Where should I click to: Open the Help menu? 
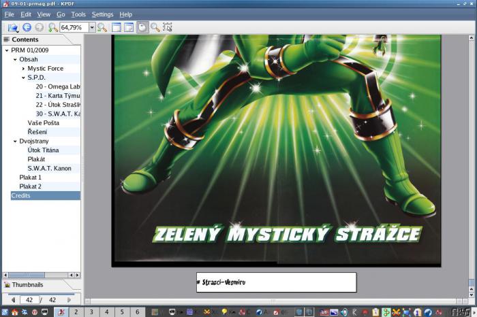(x=125, y=14)
